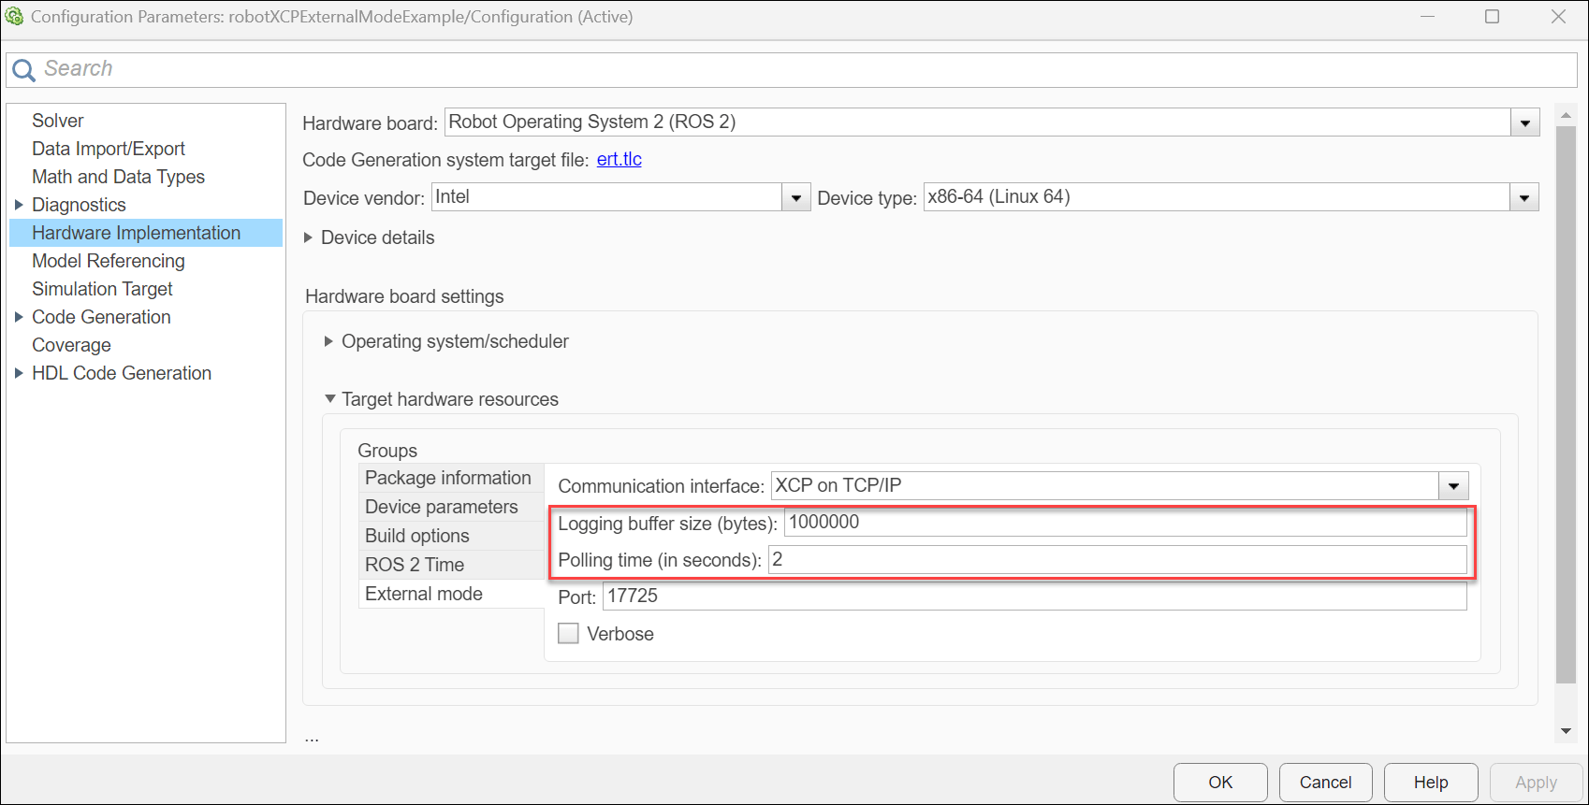Image resolution: width=1589 pixels, height=805 pixels.
Task: Open the Hardware board dropdown
Action: [1524, 122]
